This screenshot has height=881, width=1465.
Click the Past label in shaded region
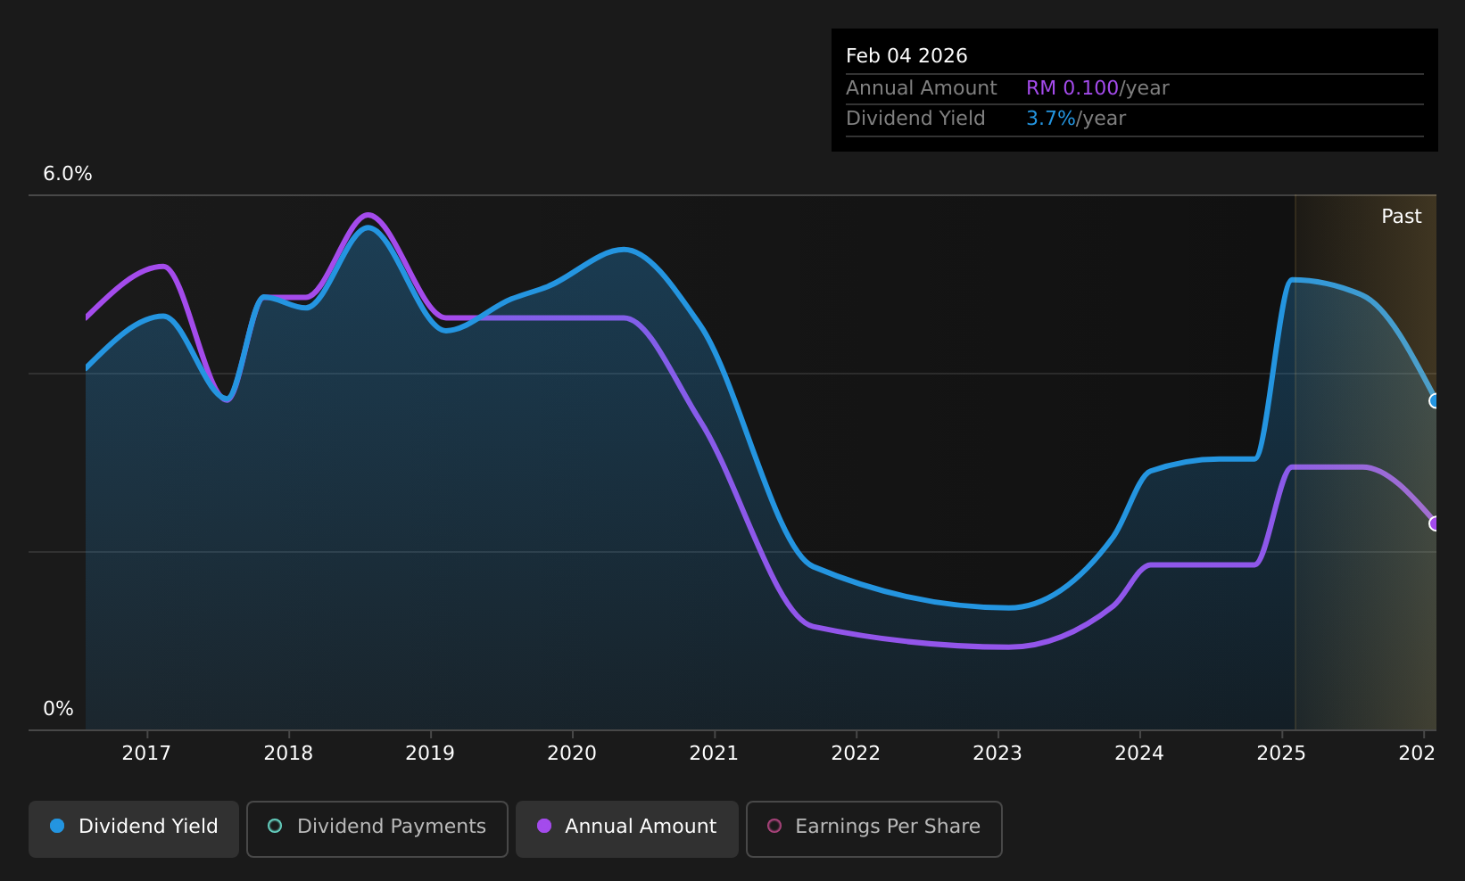1401,217
